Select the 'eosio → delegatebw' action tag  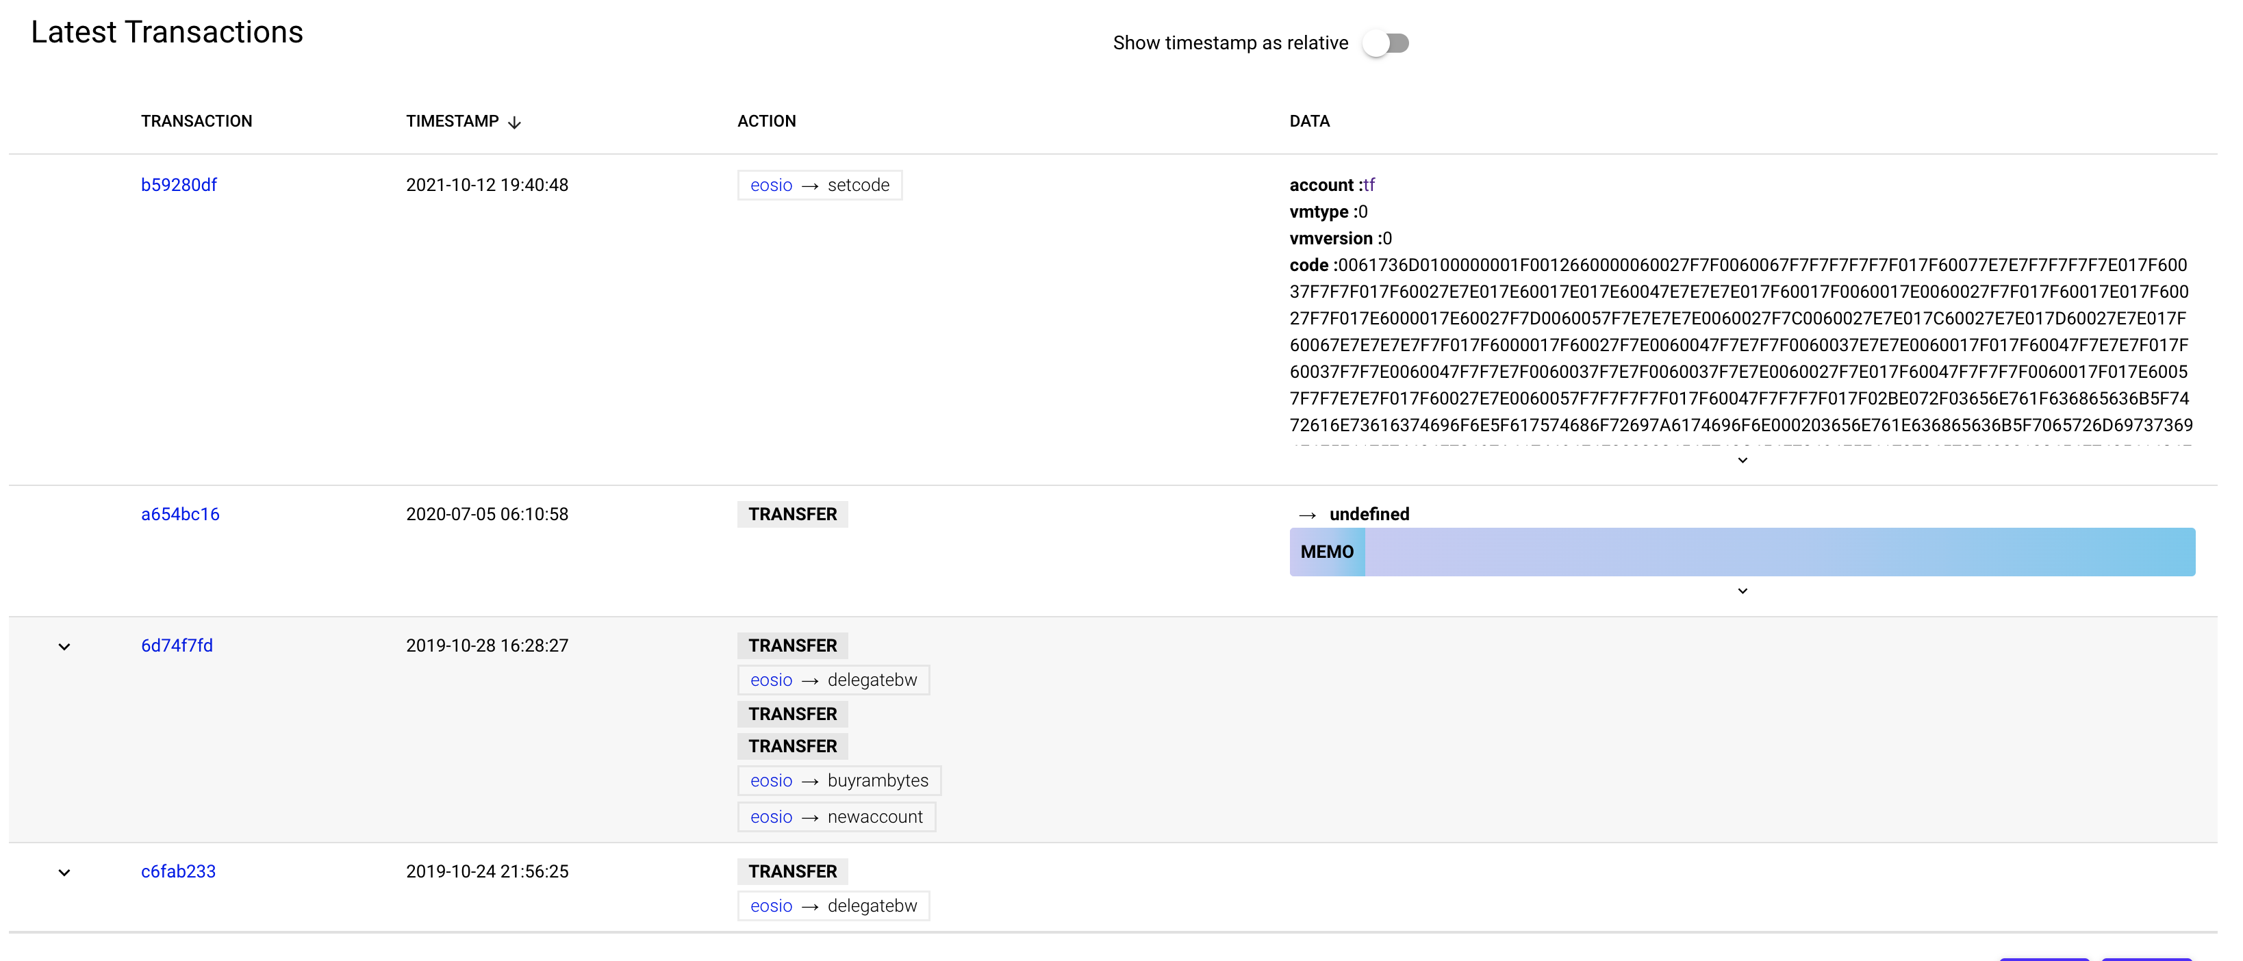(x=833, y=680)
